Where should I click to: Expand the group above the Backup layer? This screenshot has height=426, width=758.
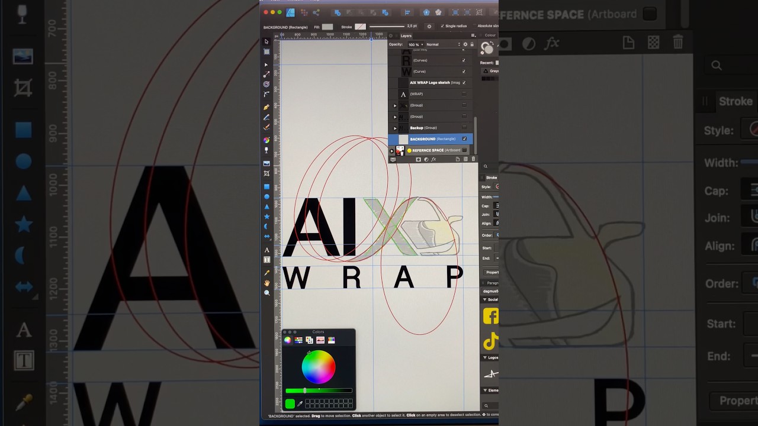tap(395, 117)
